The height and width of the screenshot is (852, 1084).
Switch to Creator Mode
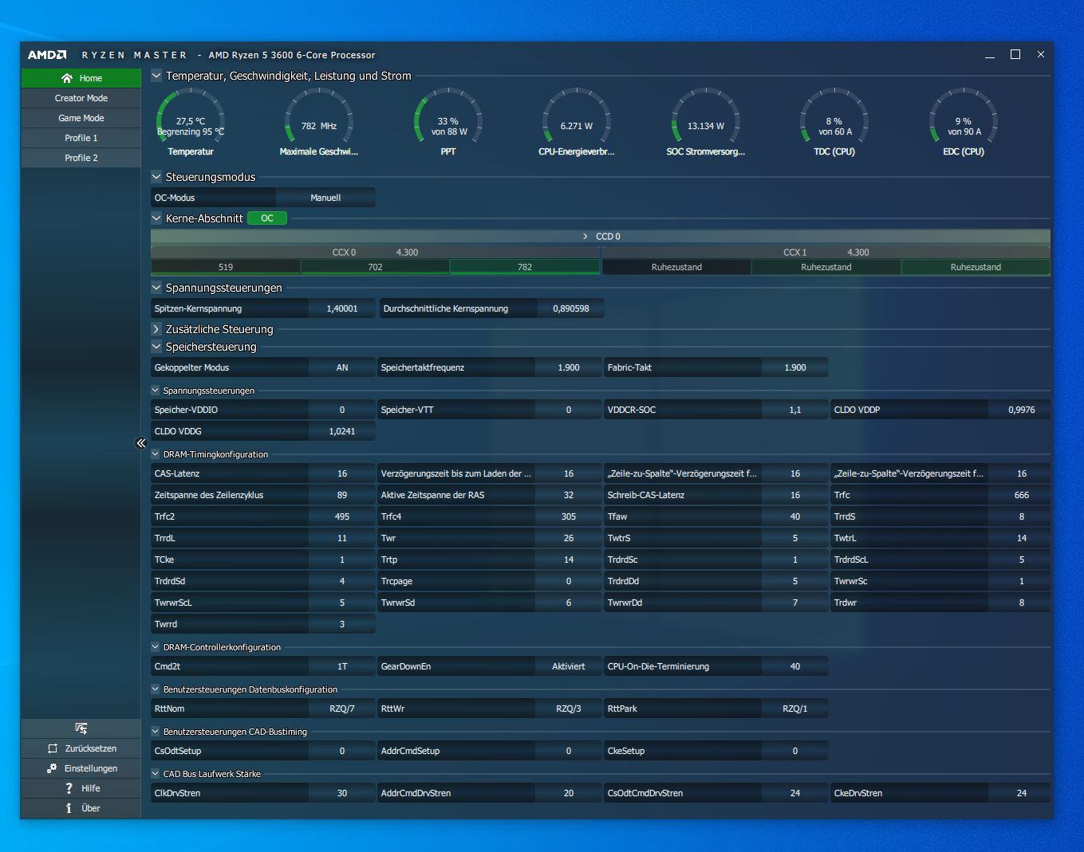click(81, 98)
